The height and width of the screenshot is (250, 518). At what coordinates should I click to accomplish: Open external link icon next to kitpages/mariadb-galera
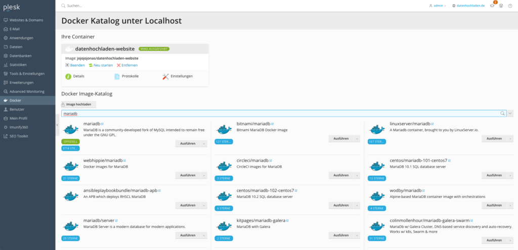point(287,221)
